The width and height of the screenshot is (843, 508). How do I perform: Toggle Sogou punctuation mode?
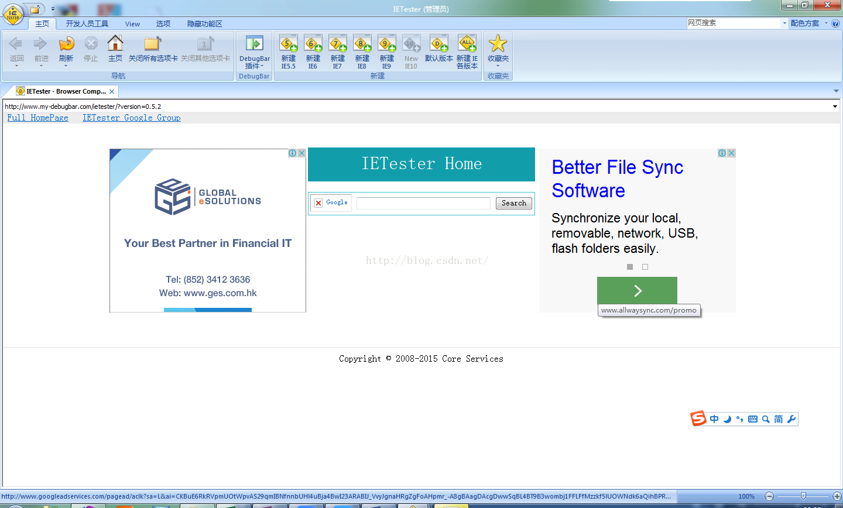point(740,419)
